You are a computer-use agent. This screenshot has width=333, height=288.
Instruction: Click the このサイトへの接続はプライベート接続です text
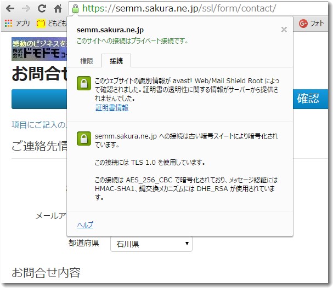(x=132, y=41)
